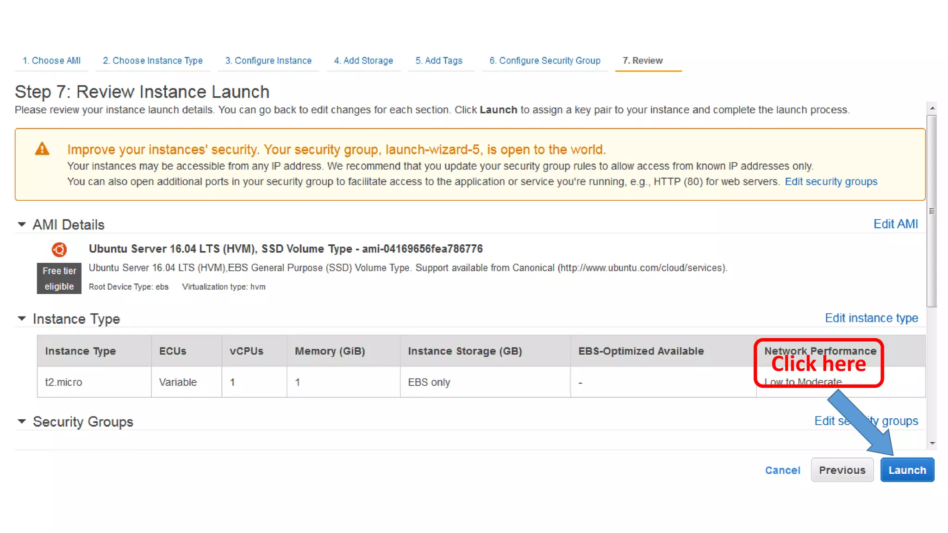This screenshot has height=533, width=948.
Task: Collapse the Instance Type section
Action: click(22, 319)
